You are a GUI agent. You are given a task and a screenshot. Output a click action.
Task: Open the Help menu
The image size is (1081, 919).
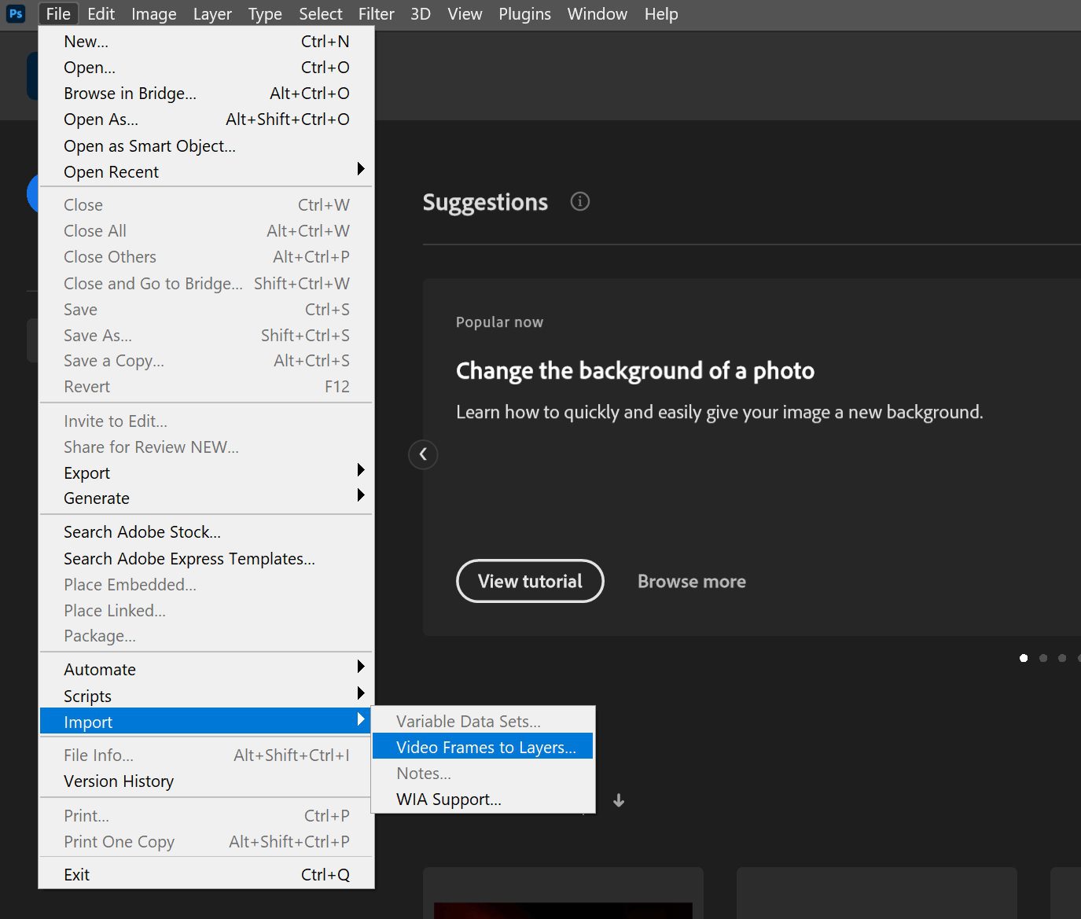(661, 14)
